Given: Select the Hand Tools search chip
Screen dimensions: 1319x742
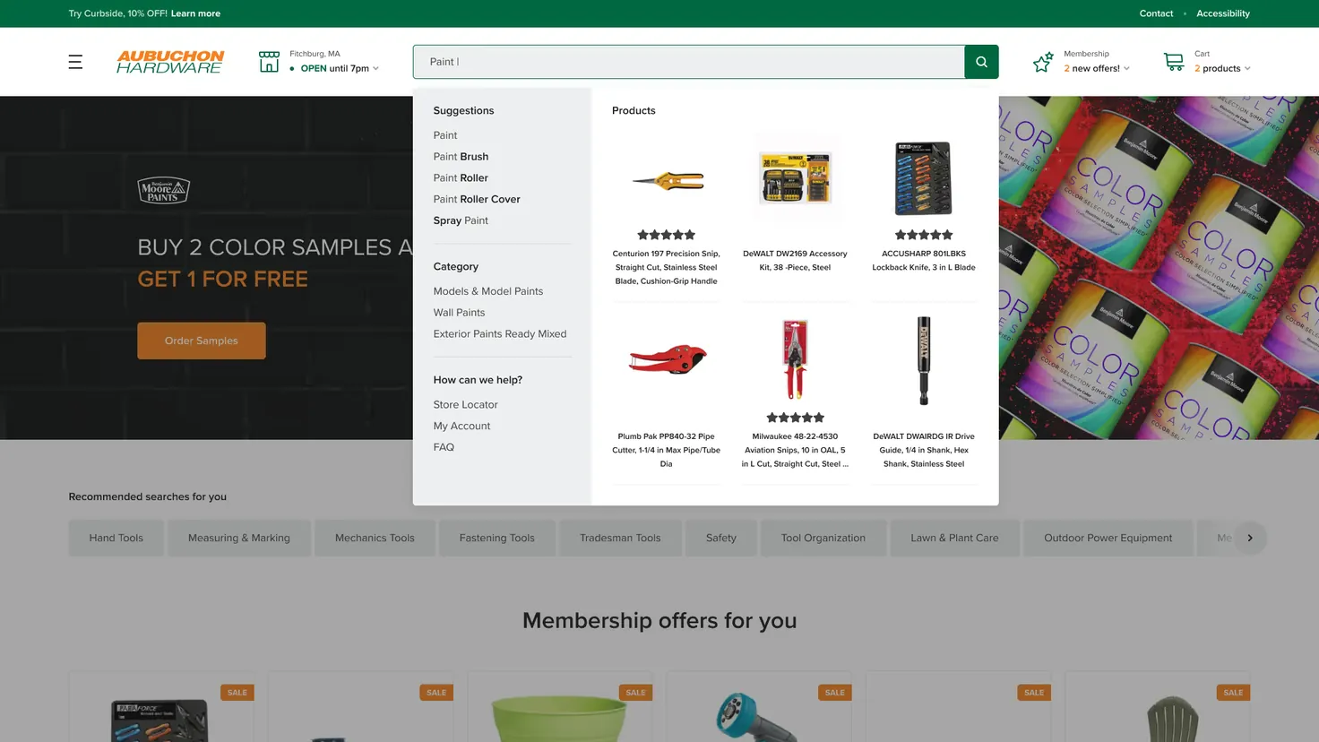Looking at the screenshot, I should [116, 538].
